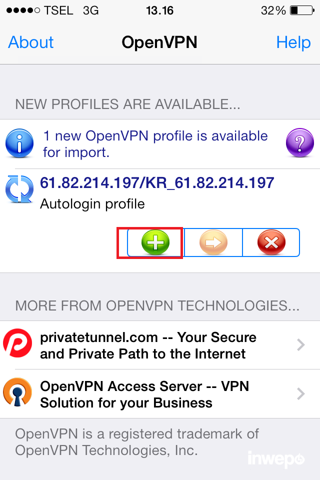
Task: Tap the '1 new OpenVPN profile is available' message
Action: tap(155, 144)
